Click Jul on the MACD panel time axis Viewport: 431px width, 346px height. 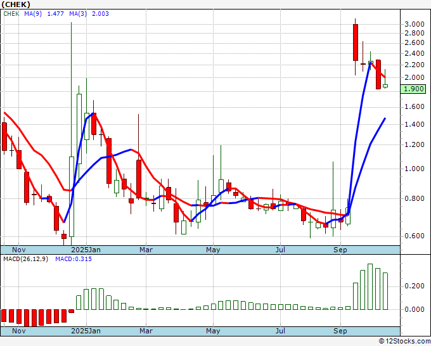tap(280, 331)
